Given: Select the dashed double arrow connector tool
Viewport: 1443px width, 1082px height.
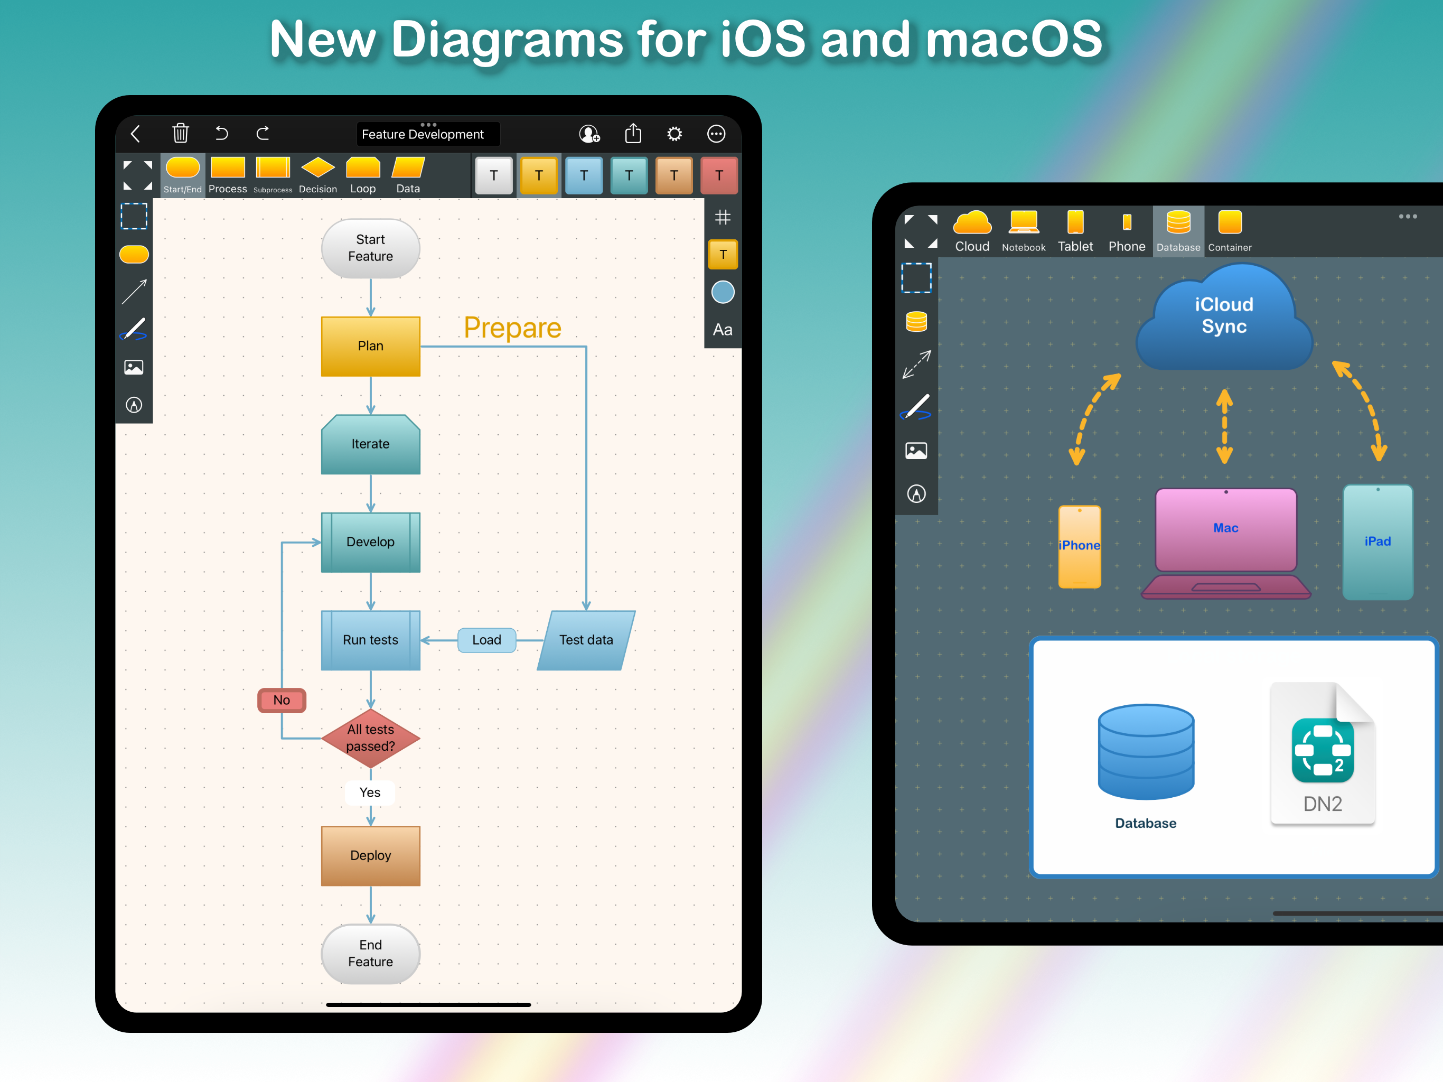Looking at the screenshot, I should pyautogui.click(x=916, y=364).
